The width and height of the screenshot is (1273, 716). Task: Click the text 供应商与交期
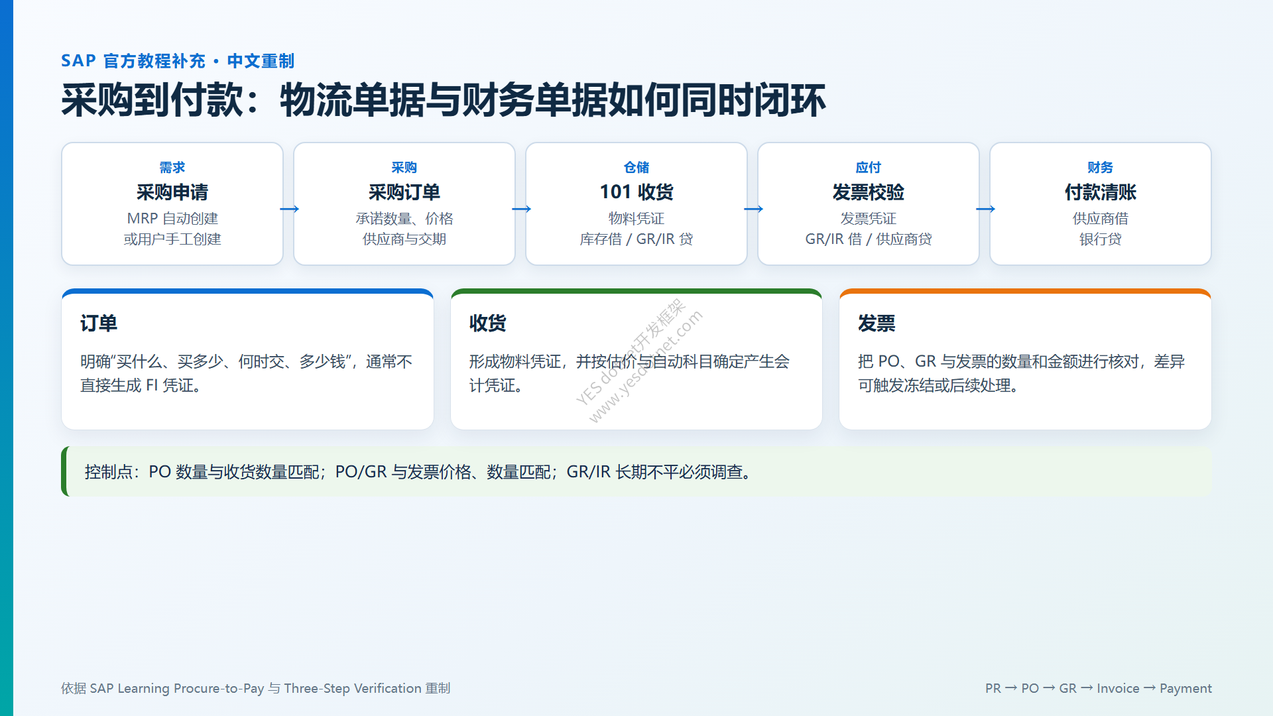tap(404, 239)
